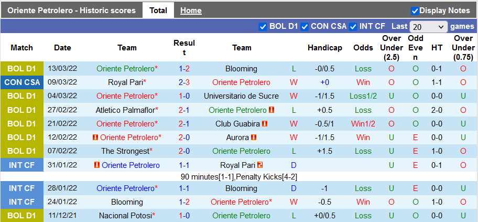Open The Strongest team page

pyautogui.click(x=125, y=151)
